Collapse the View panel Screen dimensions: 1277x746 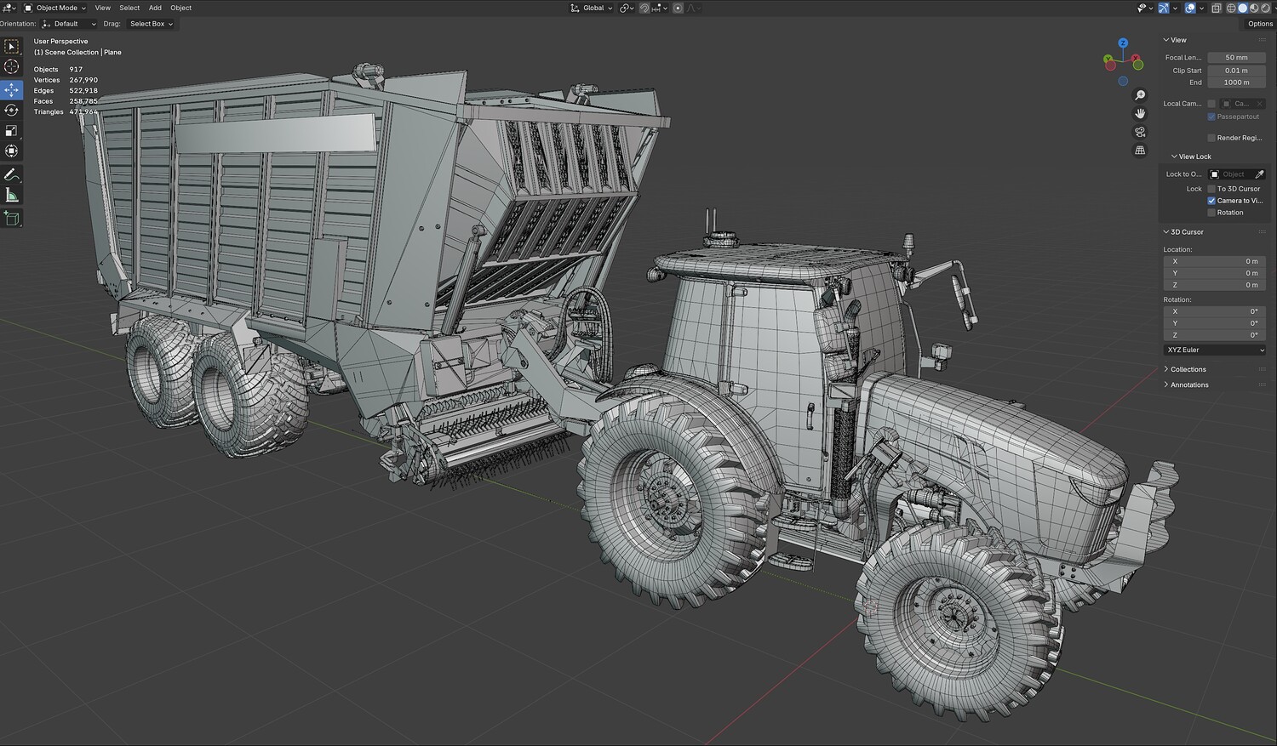[1175, 40]
